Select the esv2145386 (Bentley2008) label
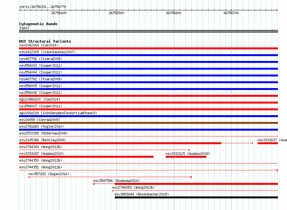Image resolution: width=287 pixels, height=210 pixels. (x=43, y=140)
